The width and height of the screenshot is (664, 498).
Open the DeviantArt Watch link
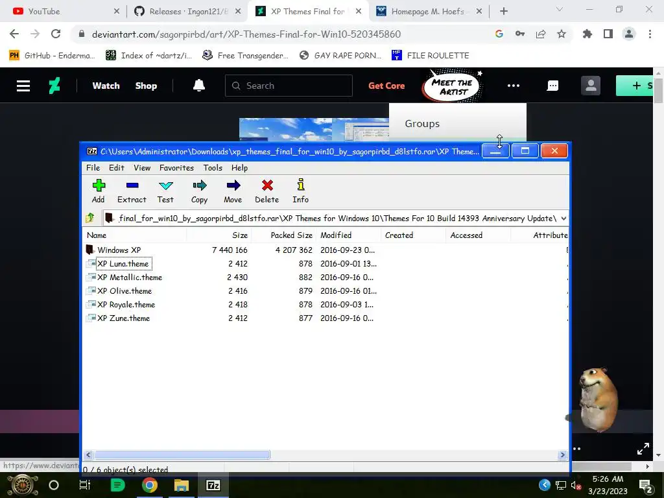coord(106,86)
